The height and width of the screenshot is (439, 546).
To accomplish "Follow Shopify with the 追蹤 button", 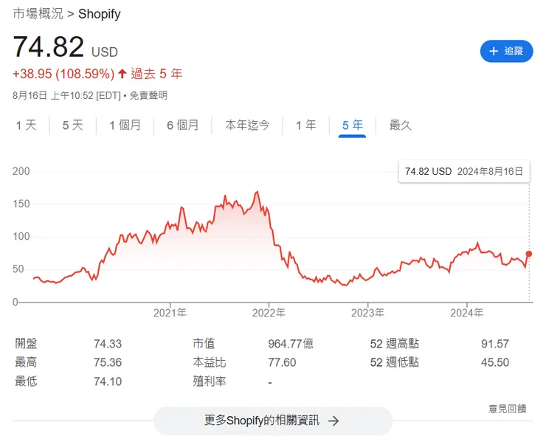I will (x=506, y=51).
